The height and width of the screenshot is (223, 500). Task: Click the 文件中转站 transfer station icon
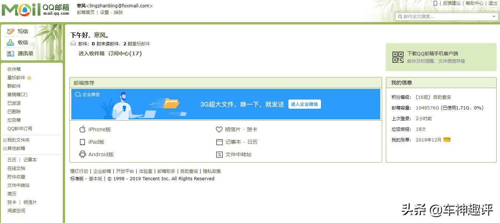(x=219, y=154)
